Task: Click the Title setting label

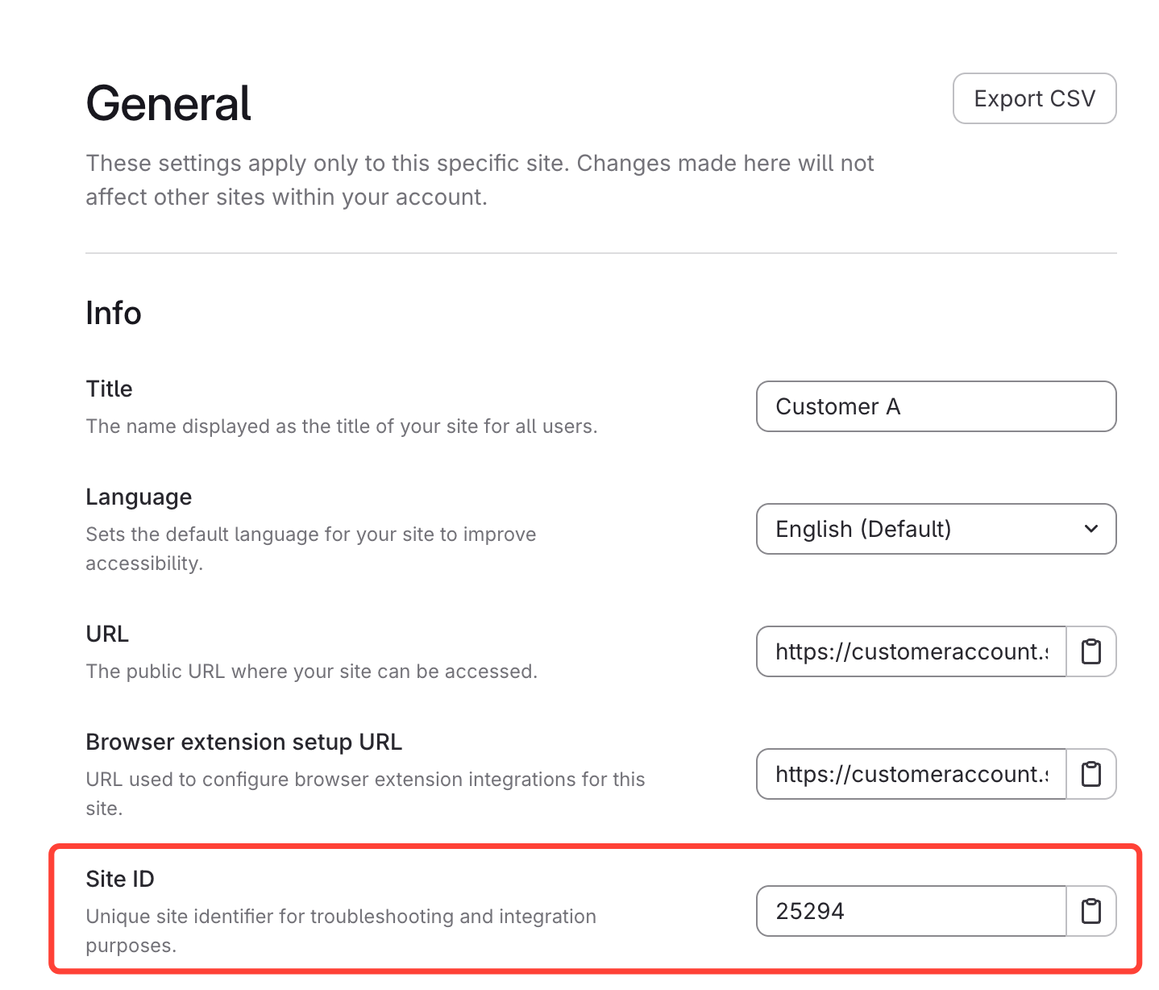Action: point(109,389)
